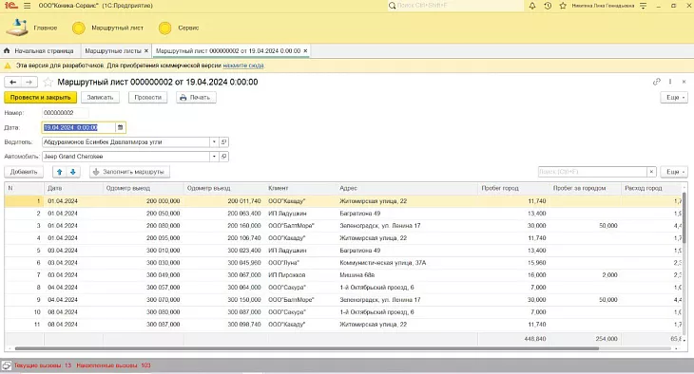This screenshot has width=694, height=374.
Task: Click Провести и закрыть button
Action: (40, 97)
